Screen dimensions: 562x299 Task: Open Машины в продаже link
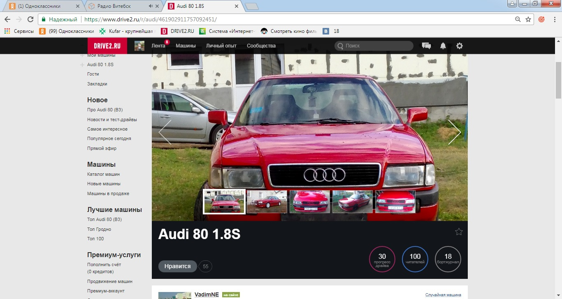(108, 193)
